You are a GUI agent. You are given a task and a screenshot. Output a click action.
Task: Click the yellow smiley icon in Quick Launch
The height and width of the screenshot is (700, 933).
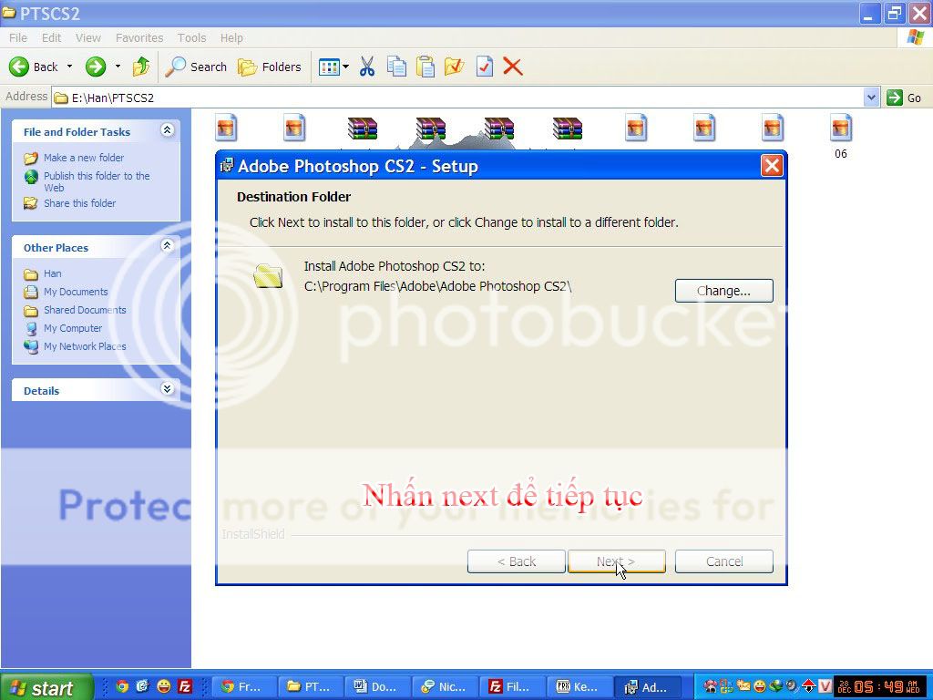tap(164, 686)
